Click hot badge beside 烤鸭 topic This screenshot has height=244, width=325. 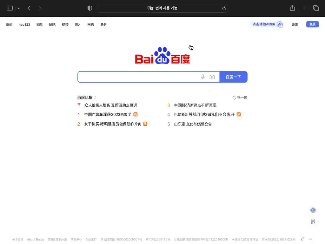coord(145,124)
